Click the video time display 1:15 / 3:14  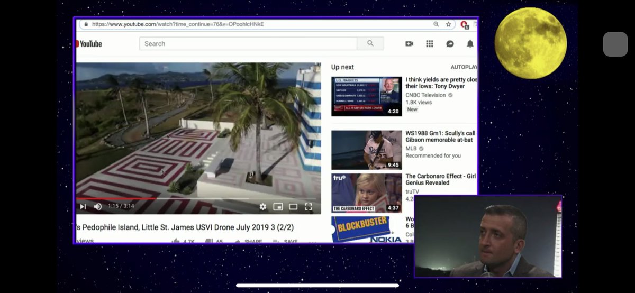[x=121, y=207]
